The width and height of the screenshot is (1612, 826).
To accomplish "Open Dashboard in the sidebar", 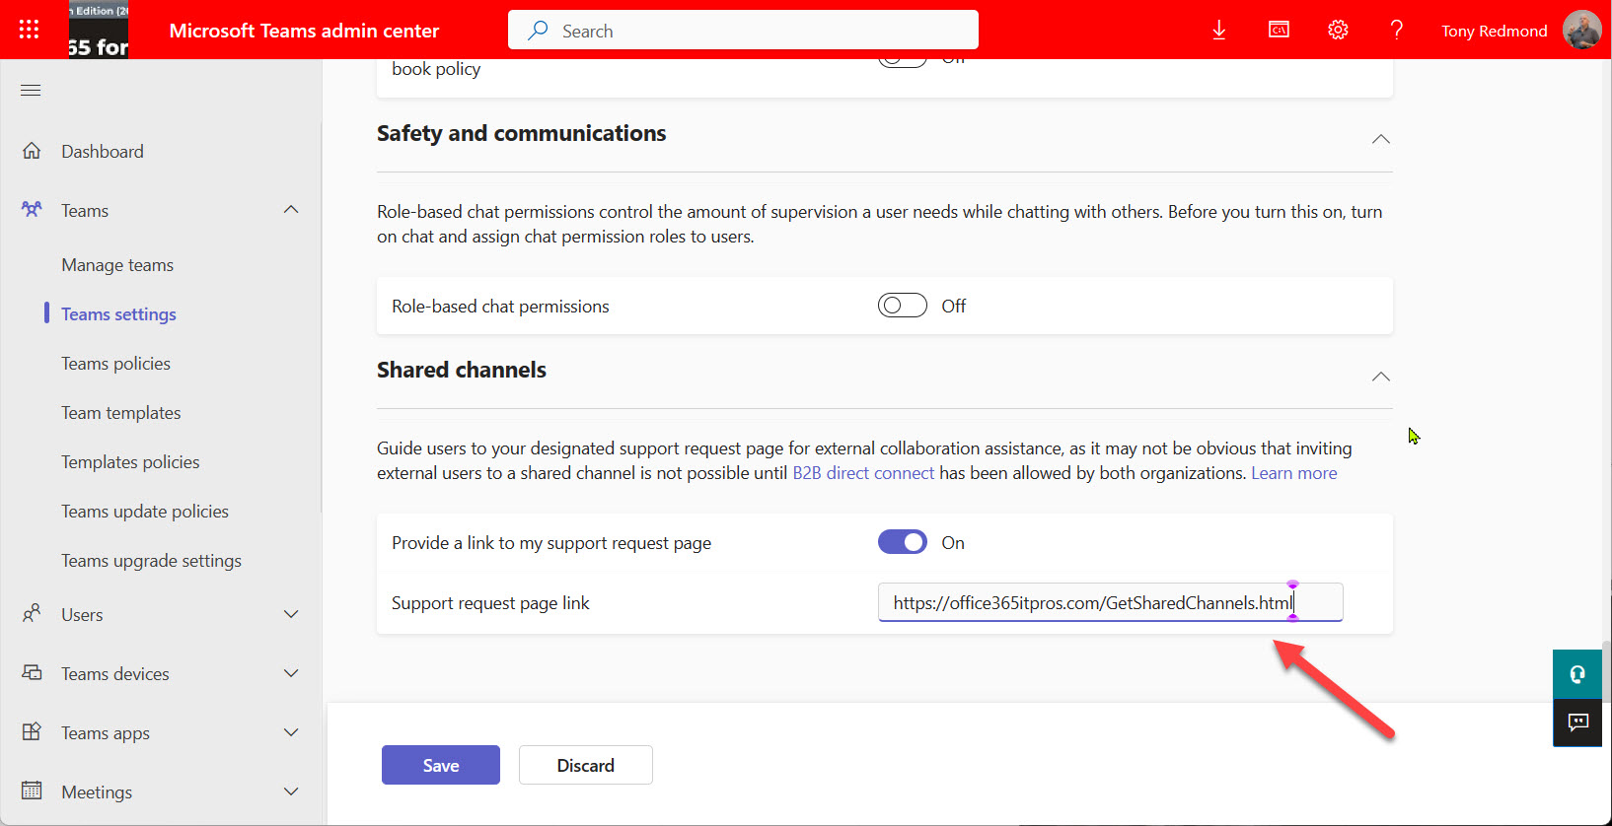I will 103,151.
